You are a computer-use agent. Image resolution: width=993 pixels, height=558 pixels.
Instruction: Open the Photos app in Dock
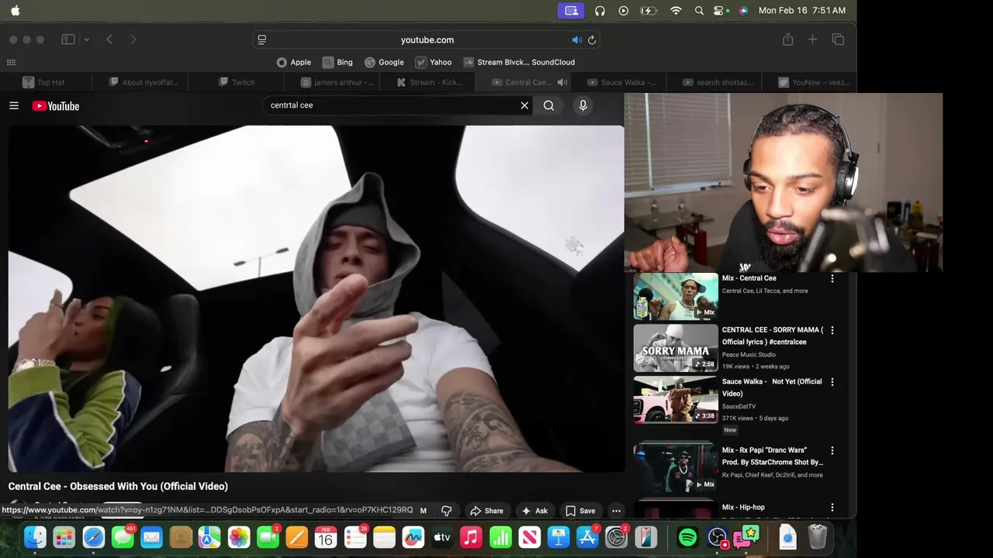[239, 537]
